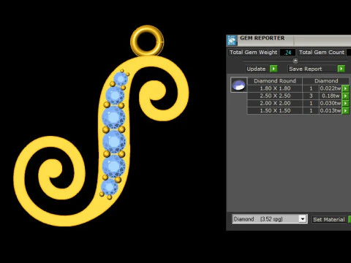Viewport: 351px width, 263px height.
Task: Select the 2.50 X 2.50 size cell
Action: click(275, 96)
